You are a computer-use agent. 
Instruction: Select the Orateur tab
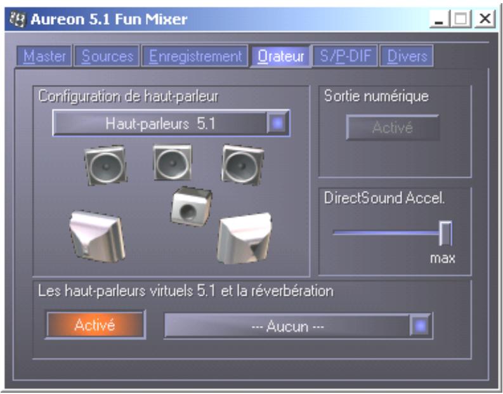coord(281,56)
